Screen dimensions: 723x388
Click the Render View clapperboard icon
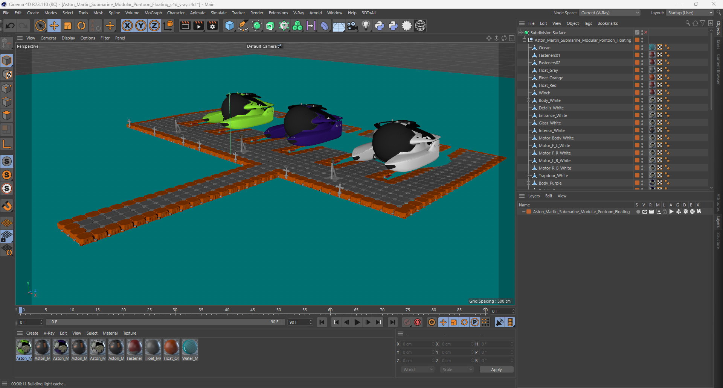pyautogui.click(x=185, y=26)
